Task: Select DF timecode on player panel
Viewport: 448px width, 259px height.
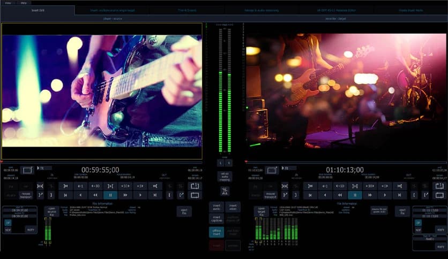Action: (8, 223)
